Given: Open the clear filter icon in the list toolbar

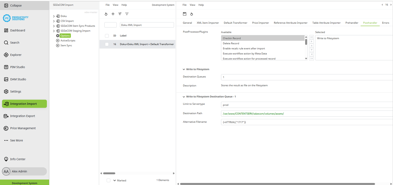Looking at the screenshot, I should (120, 14).
